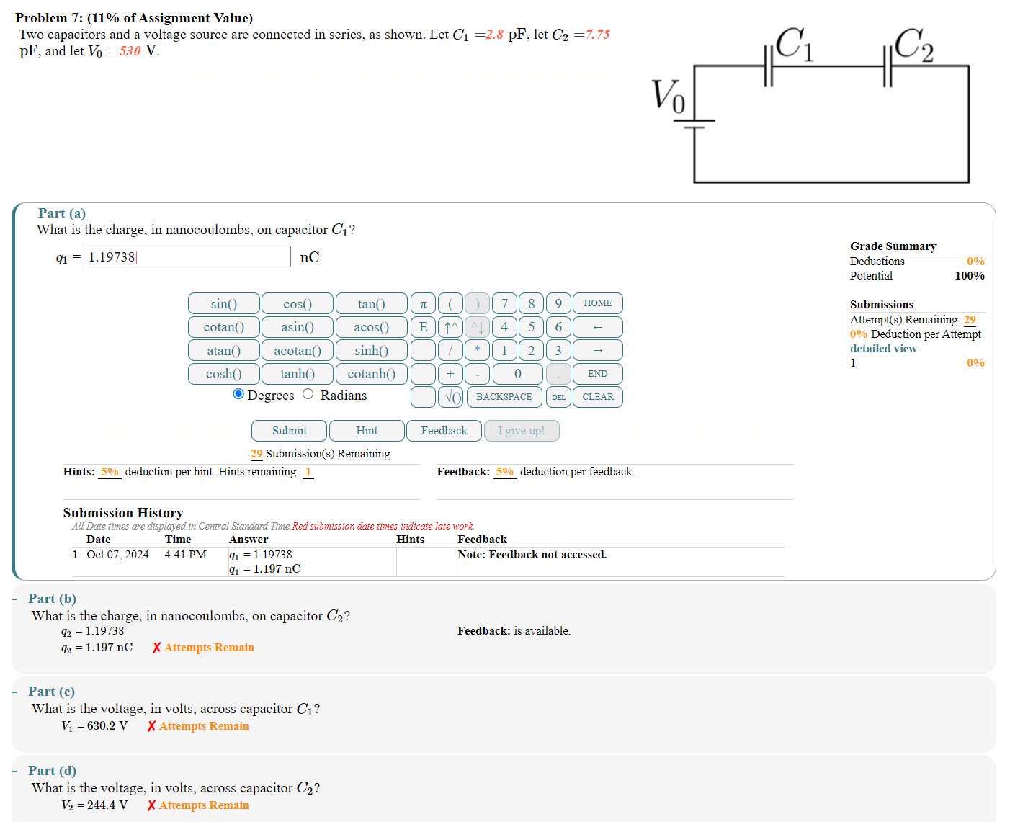
Task: Click the 'I give up!' button
Action: click(522, 431)
